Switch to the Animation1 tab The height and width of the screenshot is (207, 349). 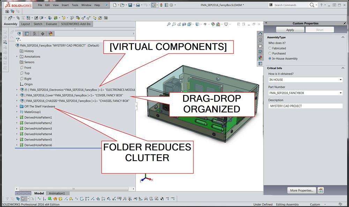57,193
